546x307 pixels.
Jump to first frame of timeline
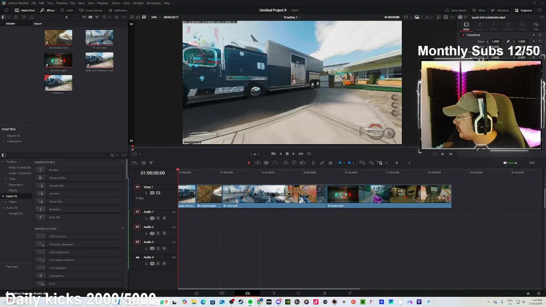pos(273,154)
